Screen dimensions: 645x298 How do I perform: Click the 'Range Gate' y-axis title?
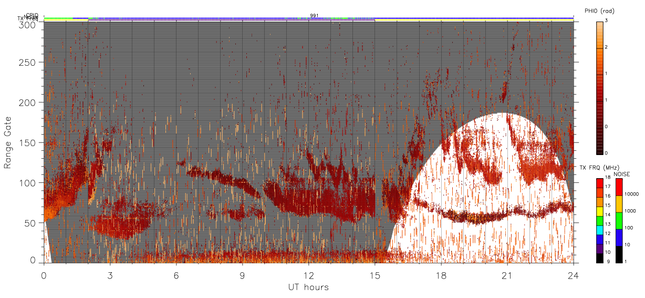click(x=8, y=142)
